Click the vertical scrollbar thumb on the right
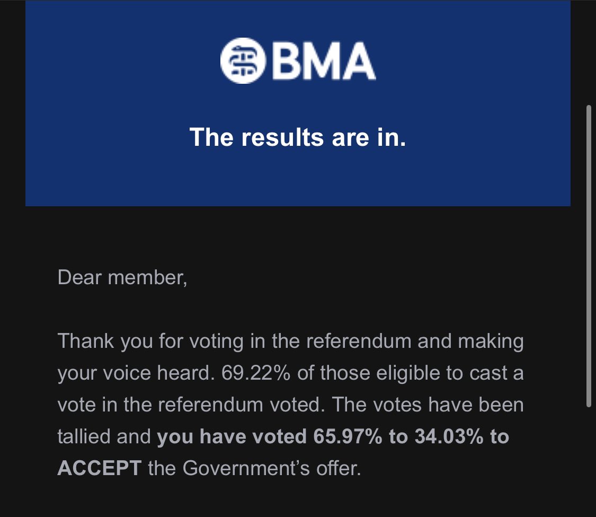Screen dimensions: 596x517 tap(589, 256)
